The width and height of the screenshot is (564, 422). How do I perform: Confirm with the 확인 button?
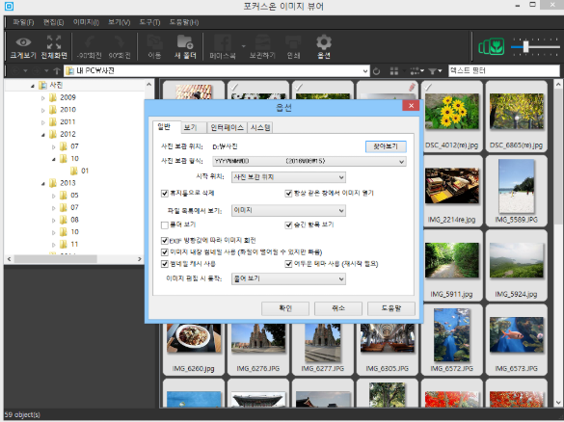[x=285, y=308]
